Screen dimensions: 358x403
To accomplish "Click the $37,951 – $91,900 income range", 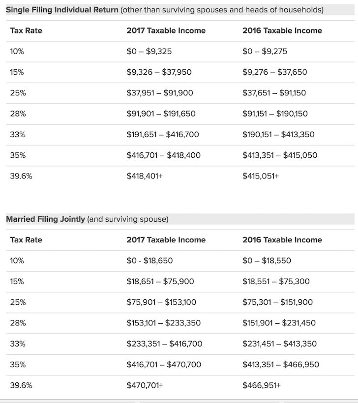I will coord(159,93).
